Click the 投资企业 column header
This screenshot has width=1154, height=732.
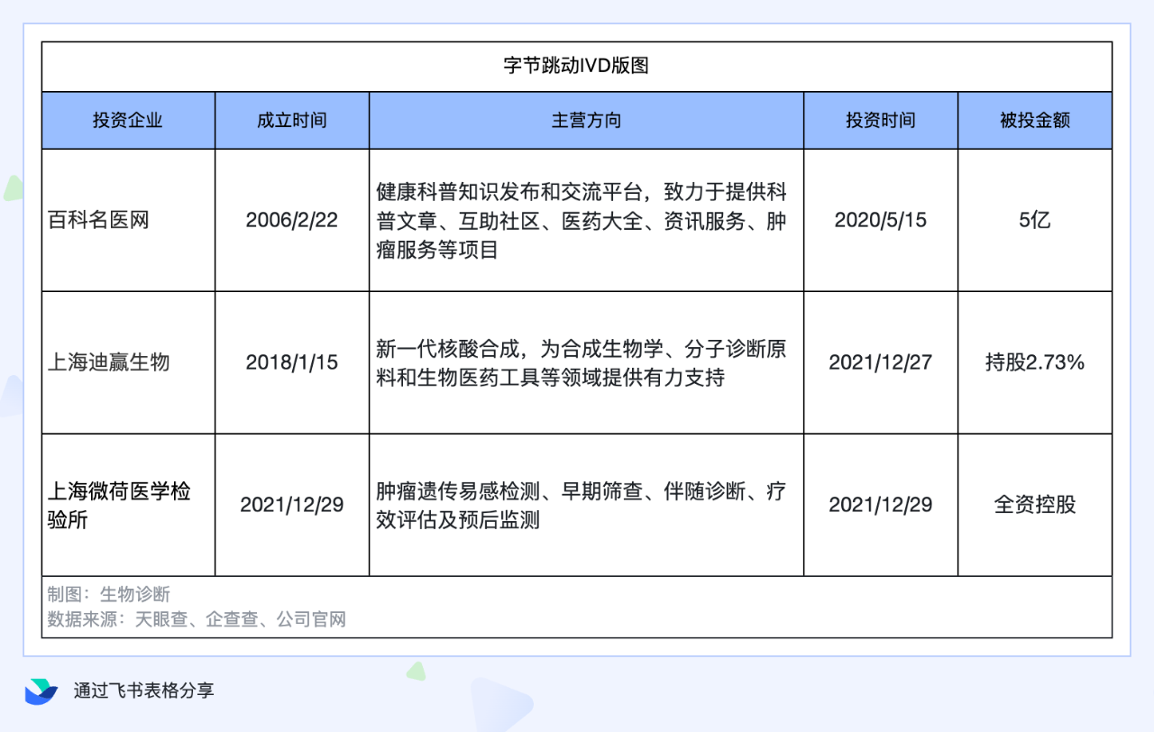point(128,120)
